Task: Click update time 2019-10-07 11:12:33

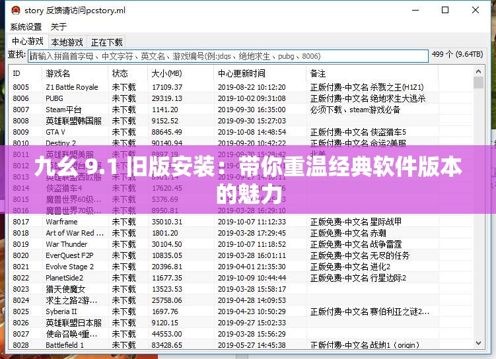Action: coord(252,222)
